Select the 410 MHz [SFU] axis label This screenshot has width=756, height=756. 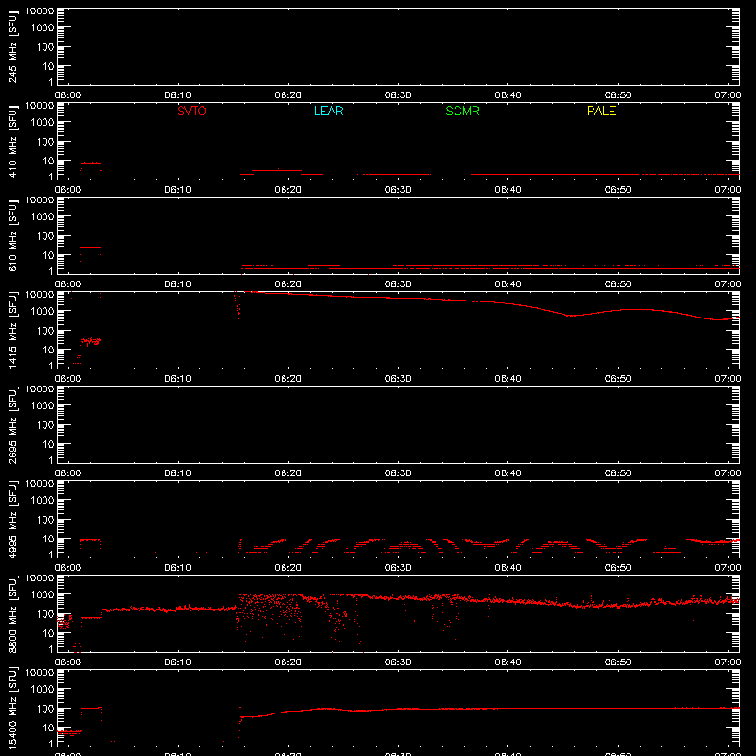tap(13, 141)
